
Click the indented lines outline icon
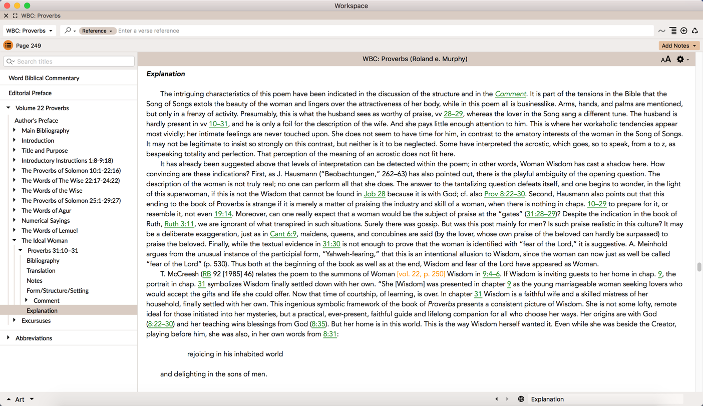[673, 31]
